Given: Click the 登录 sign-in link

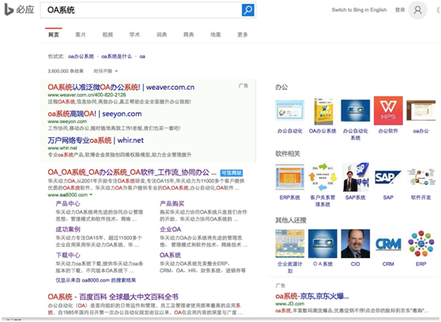Looking at the screenshot, I should pyautogui.click(x=400, y=9).
